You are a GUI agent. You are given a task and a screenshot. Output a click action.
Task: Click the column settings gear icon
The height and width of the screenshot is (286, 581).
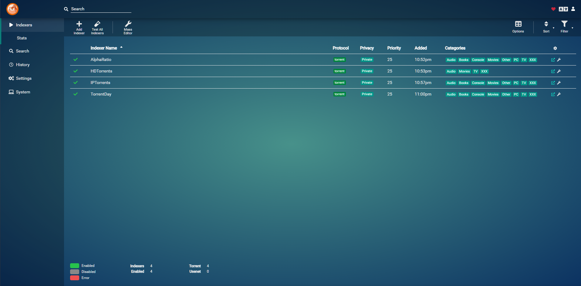(555, 48)
